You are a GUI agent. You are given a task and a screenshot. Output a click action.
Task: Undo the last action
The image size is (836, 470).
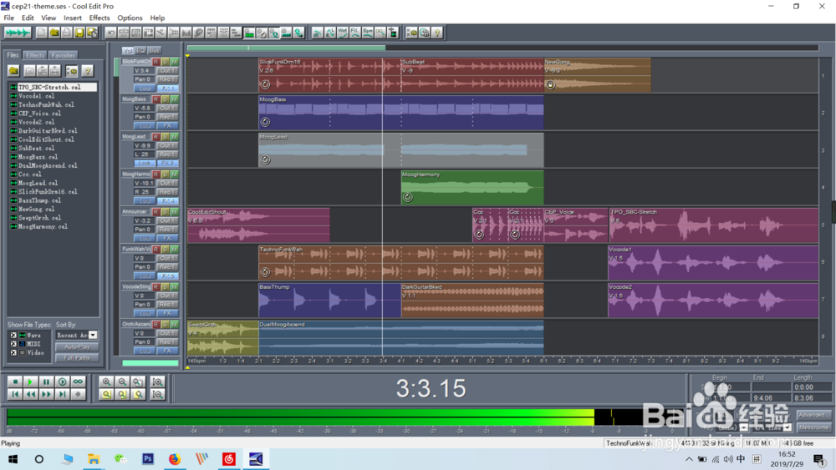(x=111, y=33)
